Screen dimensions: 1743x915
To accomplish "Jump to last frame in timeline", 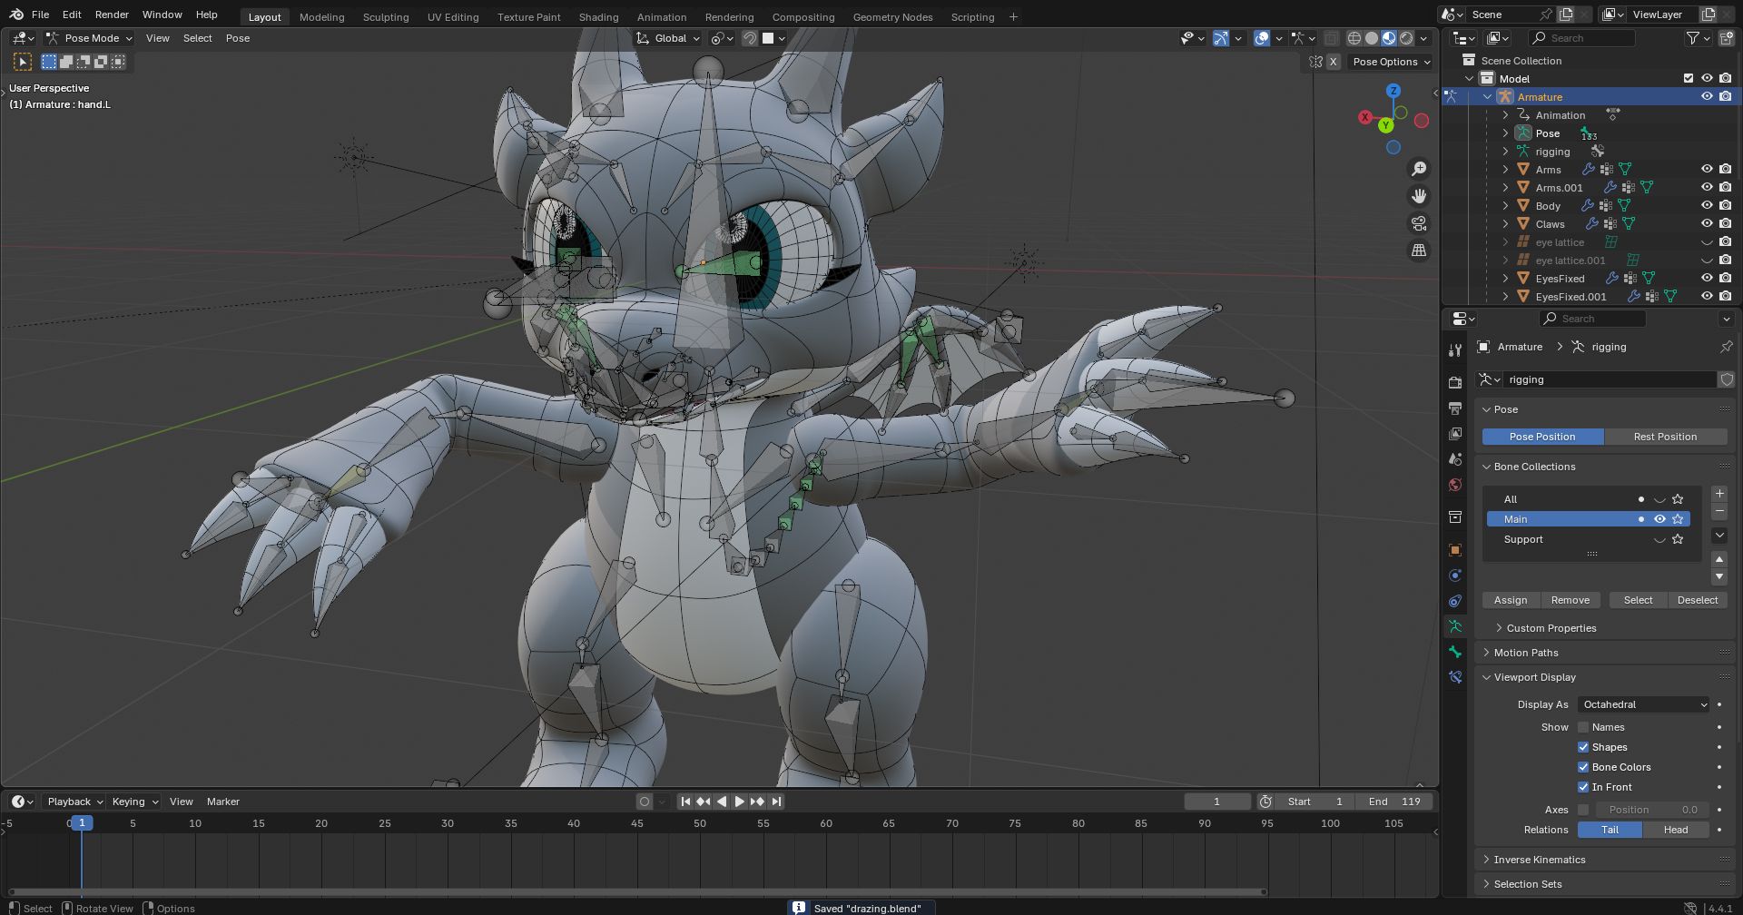I will pos(776,802).
